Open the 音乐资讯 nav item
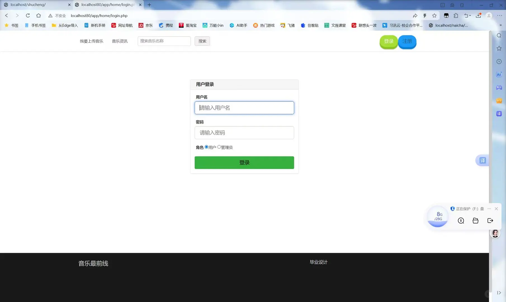The width and height of the screenshot is (506, 302). pos(120,41)
